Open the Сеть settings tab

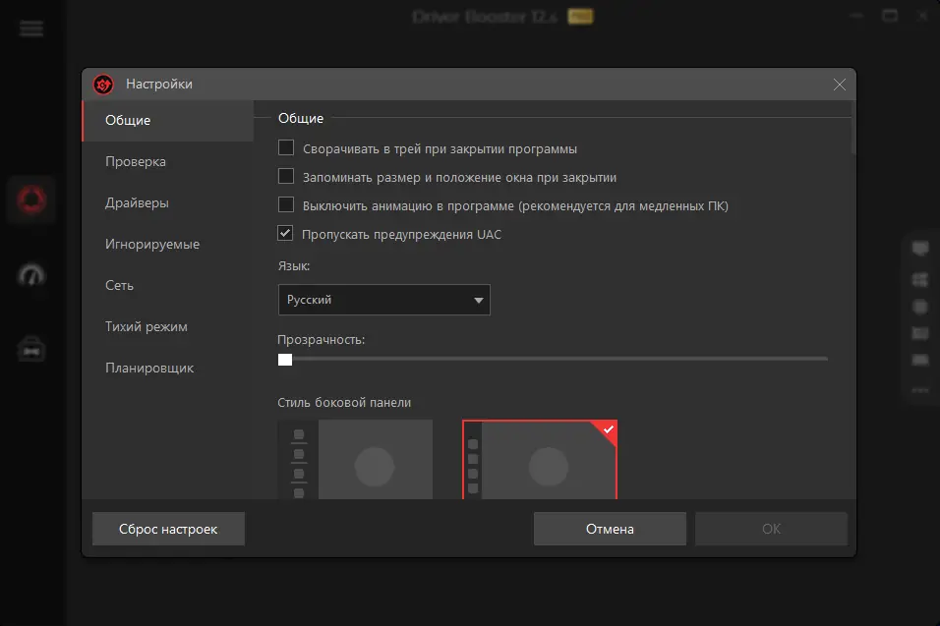click(x=168, y=286)
